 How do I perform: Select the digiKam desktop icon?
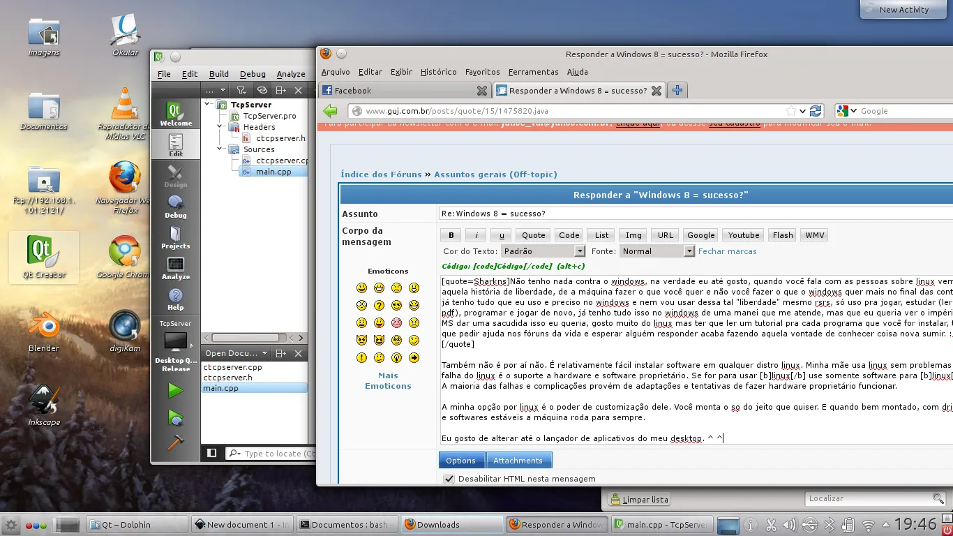click(x=124, y=331)
